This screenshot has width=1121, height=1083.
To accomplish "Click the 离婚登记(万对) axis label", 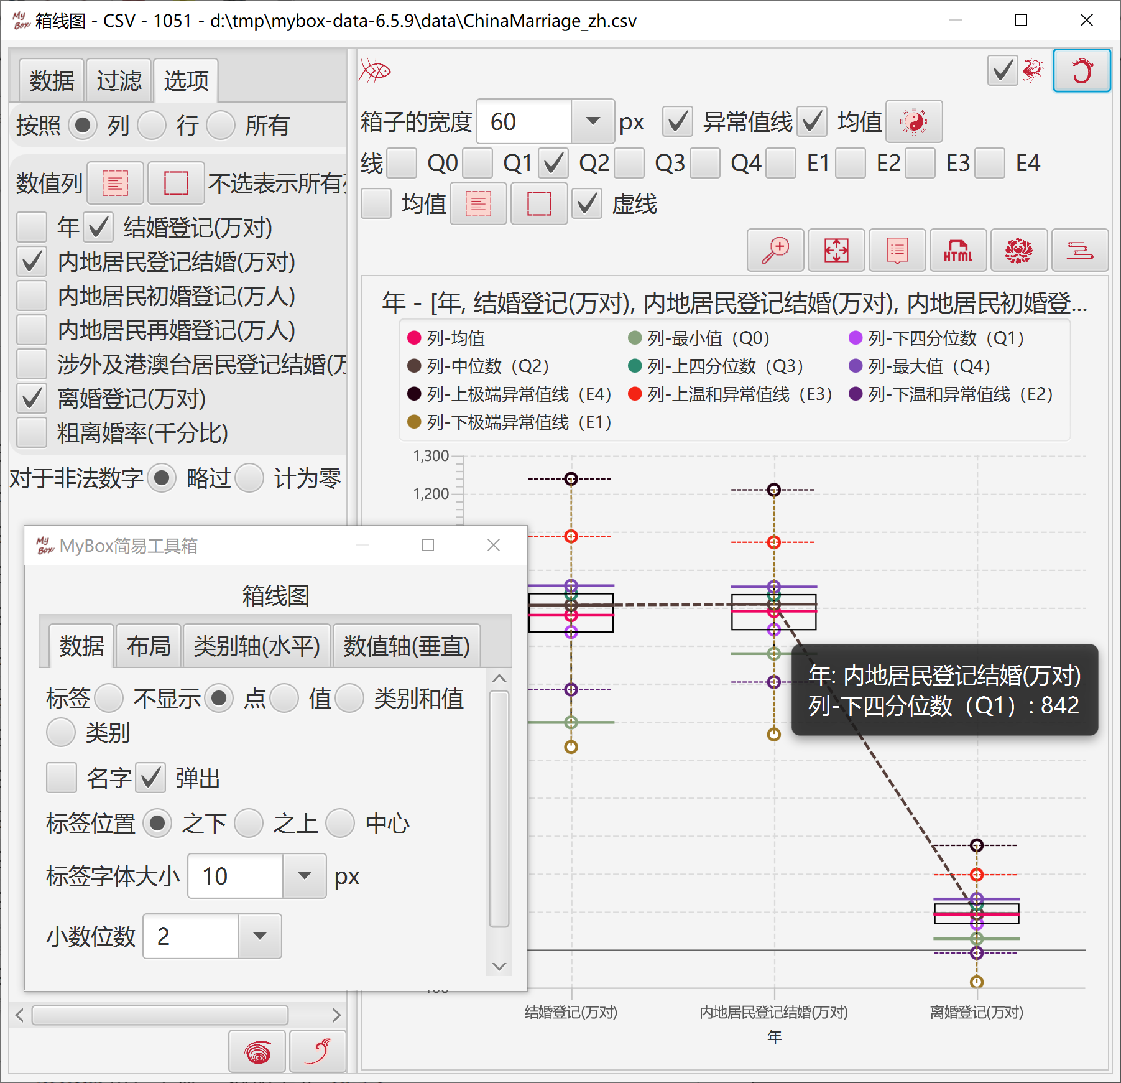I will (977, 1012).
